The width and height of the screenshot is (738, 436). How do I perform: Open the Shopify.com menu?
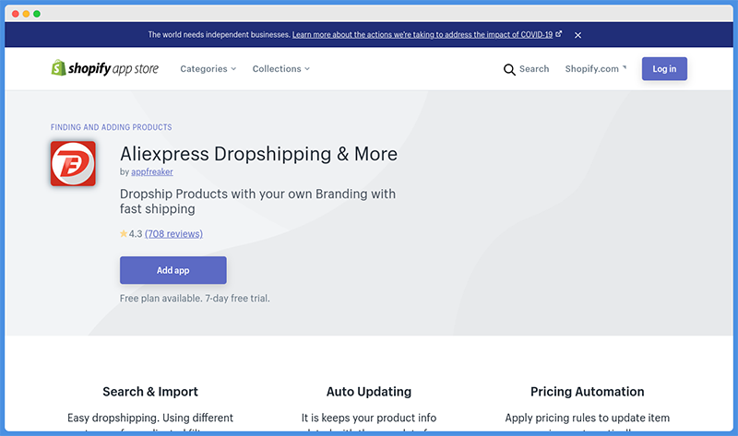point(596,68)
